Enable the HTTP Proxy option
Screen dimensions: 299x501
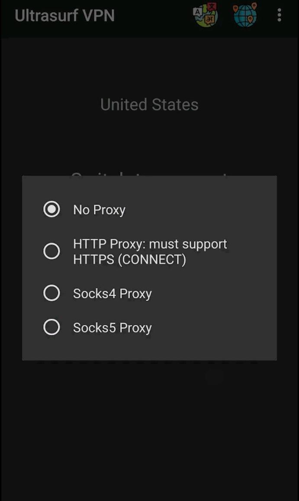click(x=51, y=251)
